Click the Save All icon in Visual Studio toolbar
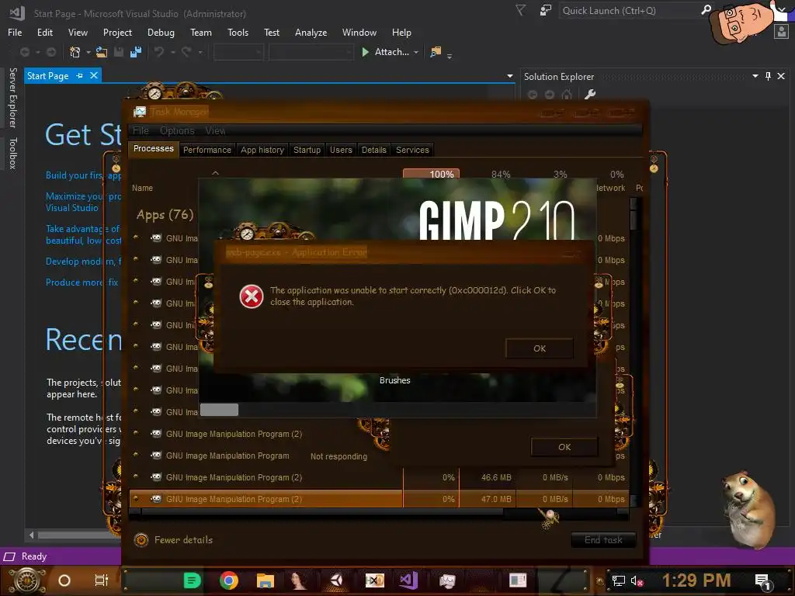795x596 pixels. (136, 52)
